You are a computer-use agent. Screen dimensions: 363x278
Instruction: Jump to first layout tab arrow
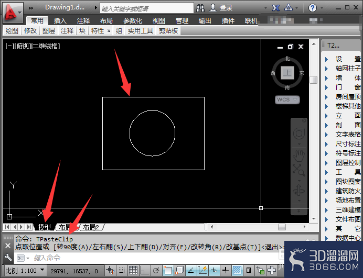point(7,227)
